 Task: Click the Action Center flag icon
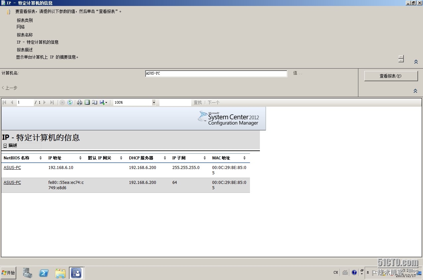tap(375, 273)
